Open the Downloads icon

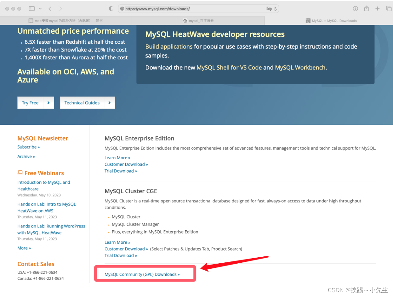(x=355, y=8)
